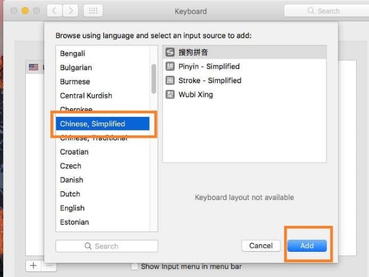Pick Estonian from the language list
The height and width of the screenshot is (277, 369).
tap(74, 222)
